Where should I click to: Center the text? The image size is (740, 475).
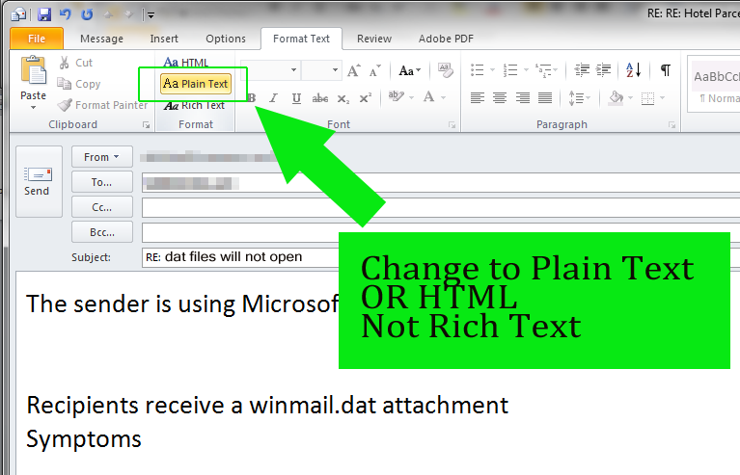[x=500, y=97]
